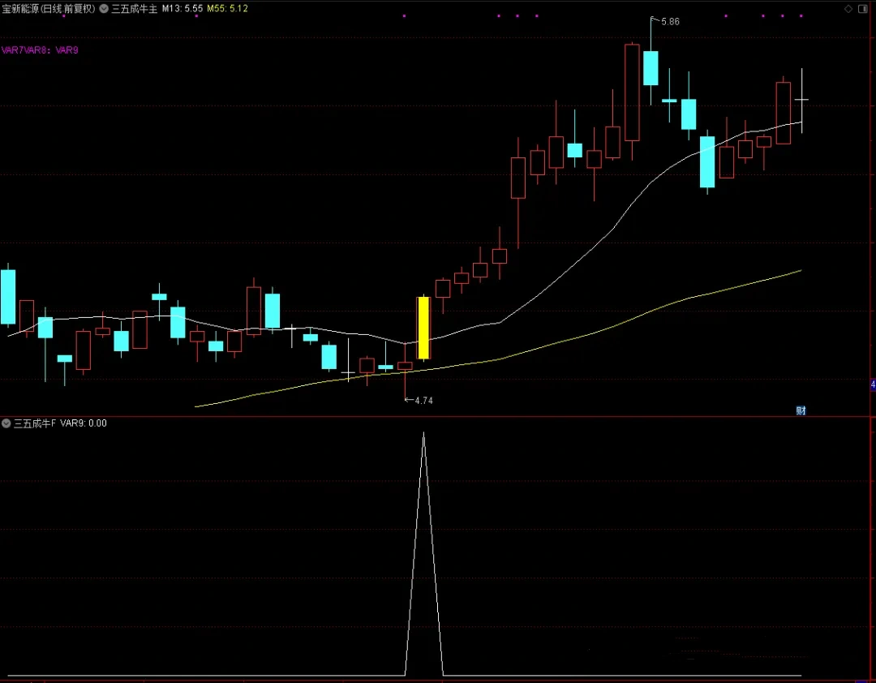Click the tallest red candle near 5.86 high
The height and width of the screenshot is (683, 876).
(632, 92)
